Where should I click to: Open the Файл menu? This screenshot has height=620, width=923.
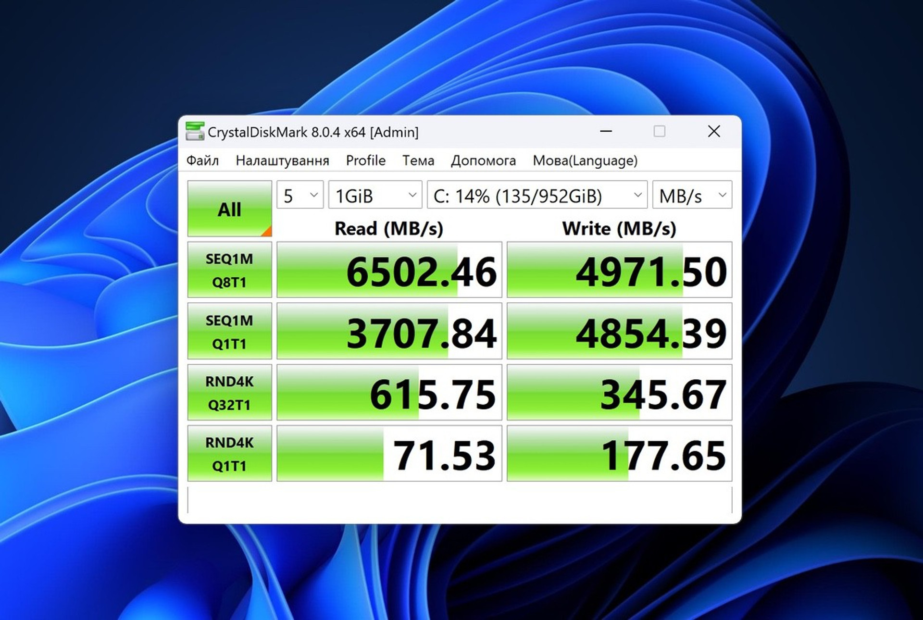click(x=202, y=161)
